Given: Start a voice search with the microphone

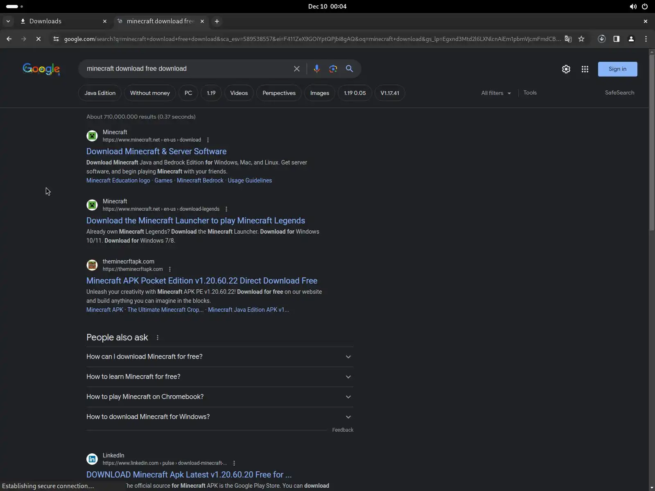Looking at the screenshot, I should coord(316,69).
